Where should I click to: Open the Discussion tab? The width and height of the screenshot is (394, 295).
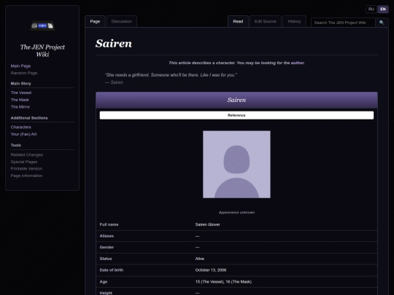point(122,22)
